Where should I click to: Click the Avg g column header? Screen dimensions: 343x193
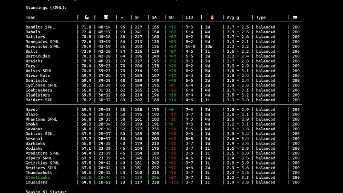tap(233, 17)
